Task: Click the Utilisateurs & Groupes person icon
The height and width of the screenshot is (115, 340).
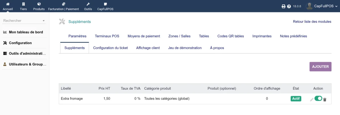Action: pyautogui.click(x=5, y=64)
